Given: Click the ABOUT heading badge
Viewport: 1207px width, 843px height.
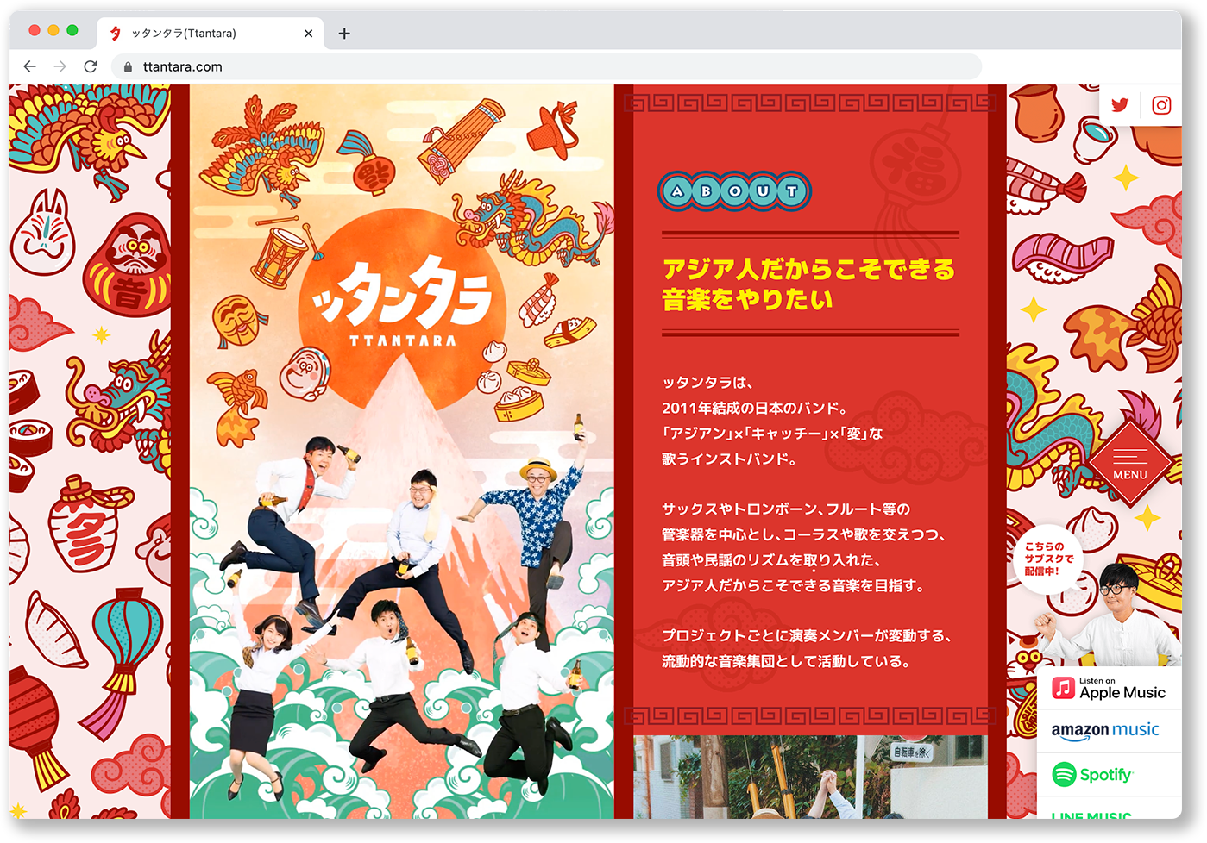Looking at the screenshot, I should pyautogui.click(x=735, y=191).
